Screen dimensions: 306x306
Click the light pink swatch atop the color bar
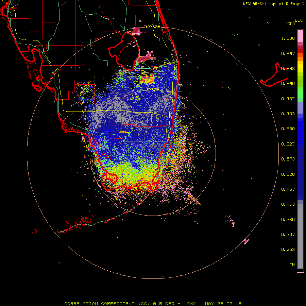[x=300, y=36]
